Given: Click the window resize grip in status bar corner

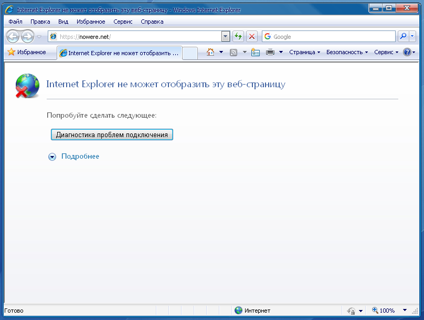Looking at the screenshot, I should 415,312.
